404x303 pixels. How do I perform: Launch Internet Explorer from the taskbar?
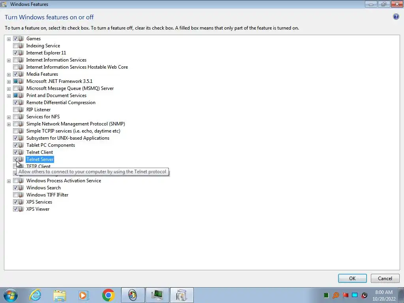click(x=35, y=295)
